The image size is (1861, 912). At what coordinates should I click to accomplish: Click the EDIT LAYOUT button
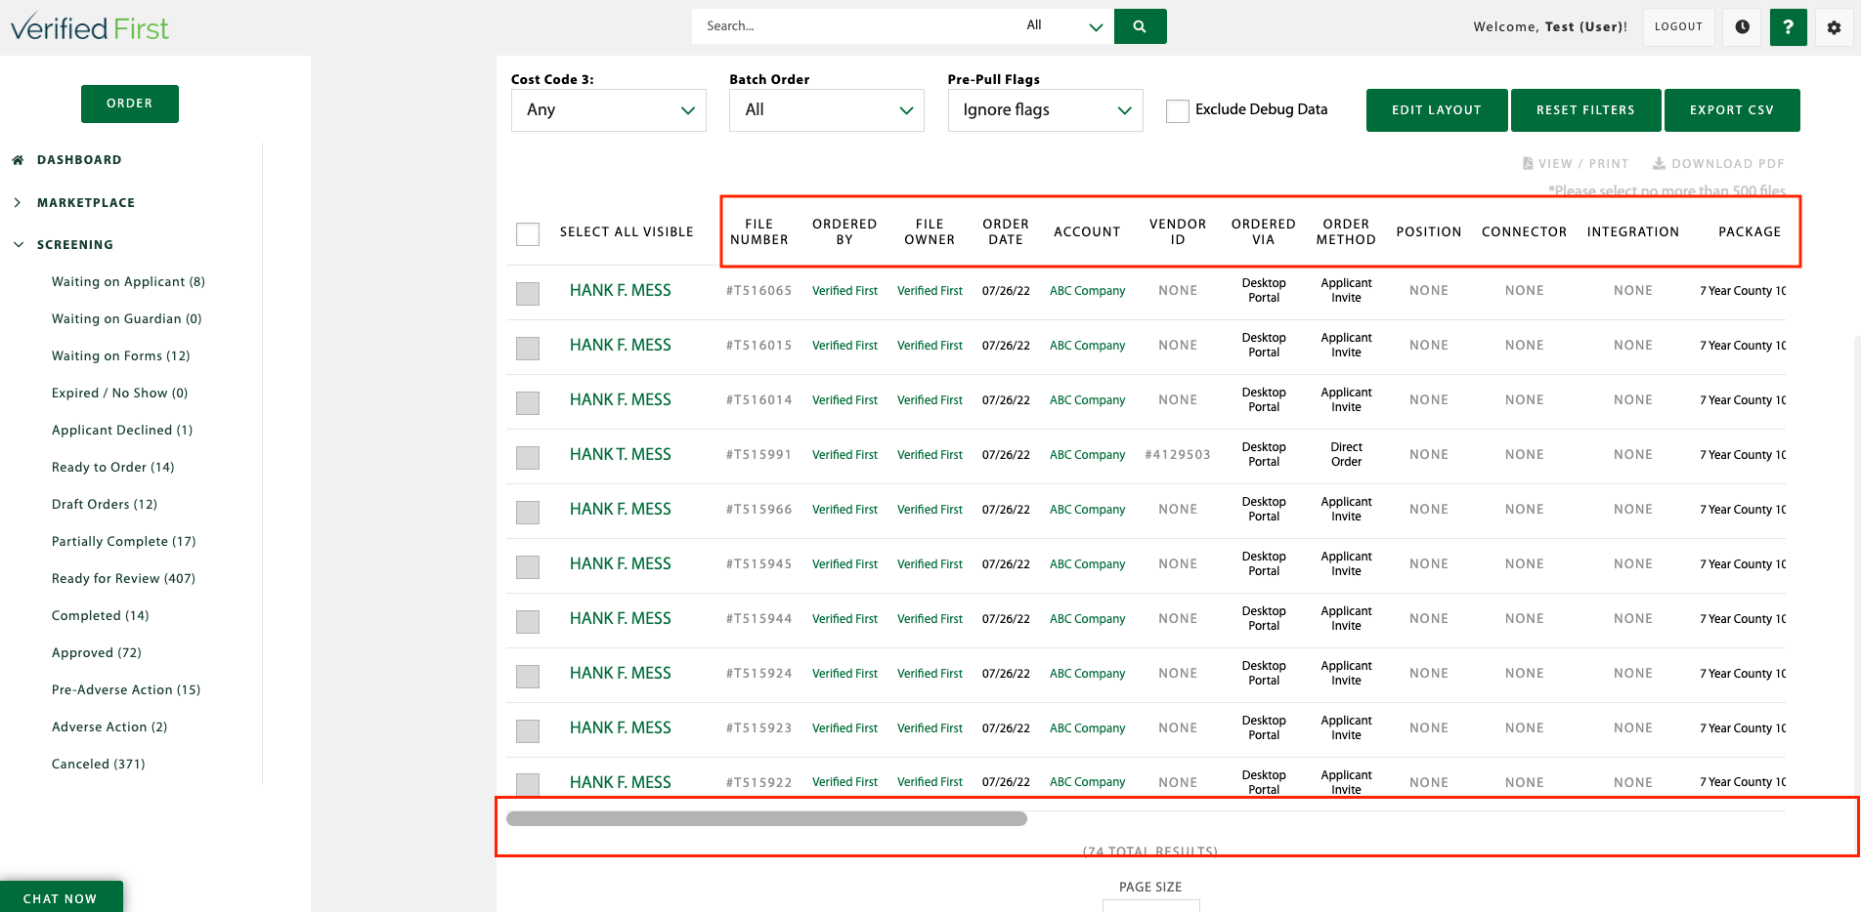point(1437,110)
